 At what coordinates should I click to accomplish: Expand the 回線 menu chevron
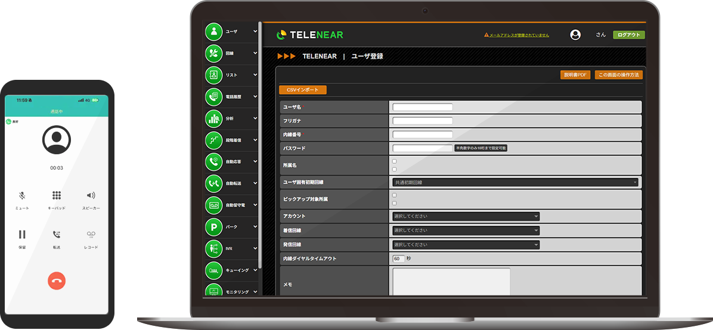coord(255,53)
